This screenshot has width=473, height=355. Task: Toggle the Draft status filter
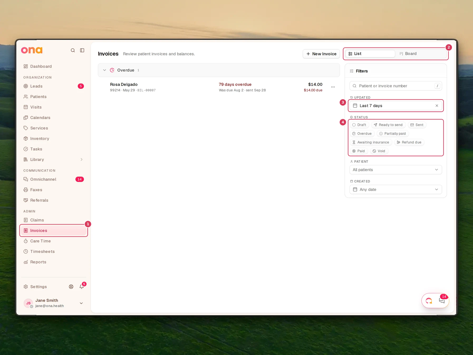coord(359,125)
